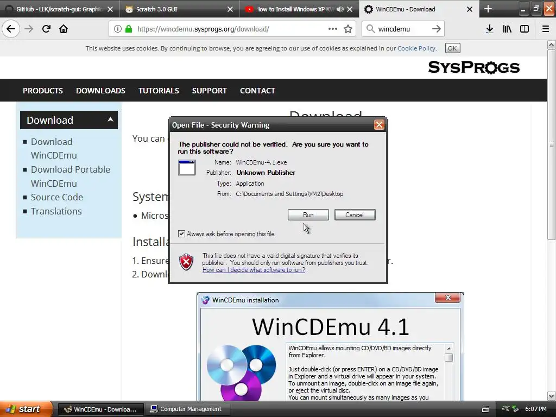The image size is (556, 417).
Task: Accept cookies with the OK button
Action: click(x=452, y=48)
